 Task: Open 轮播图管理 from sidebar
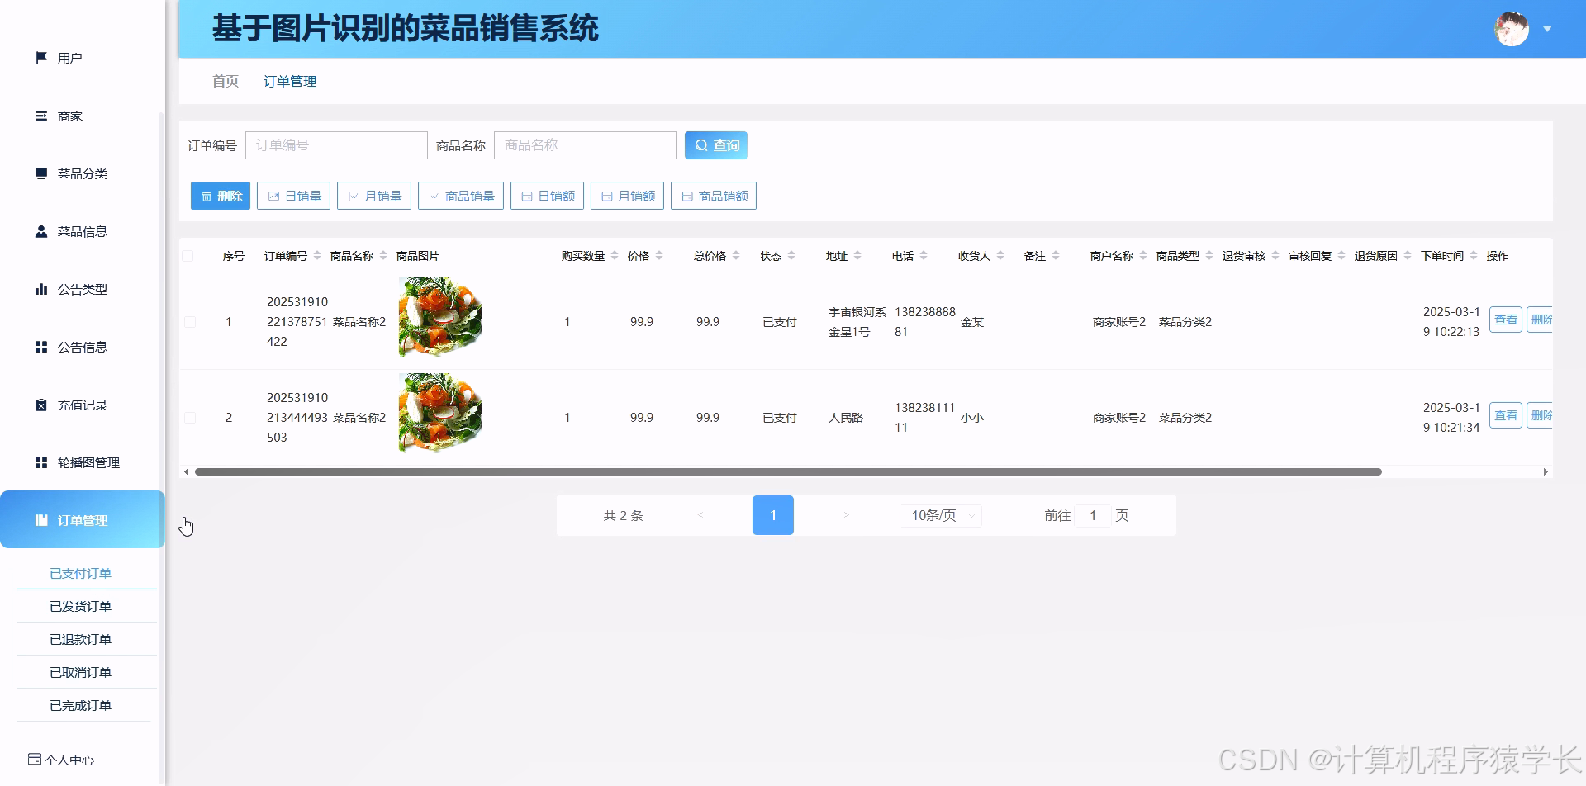click(x=40, y=462)
